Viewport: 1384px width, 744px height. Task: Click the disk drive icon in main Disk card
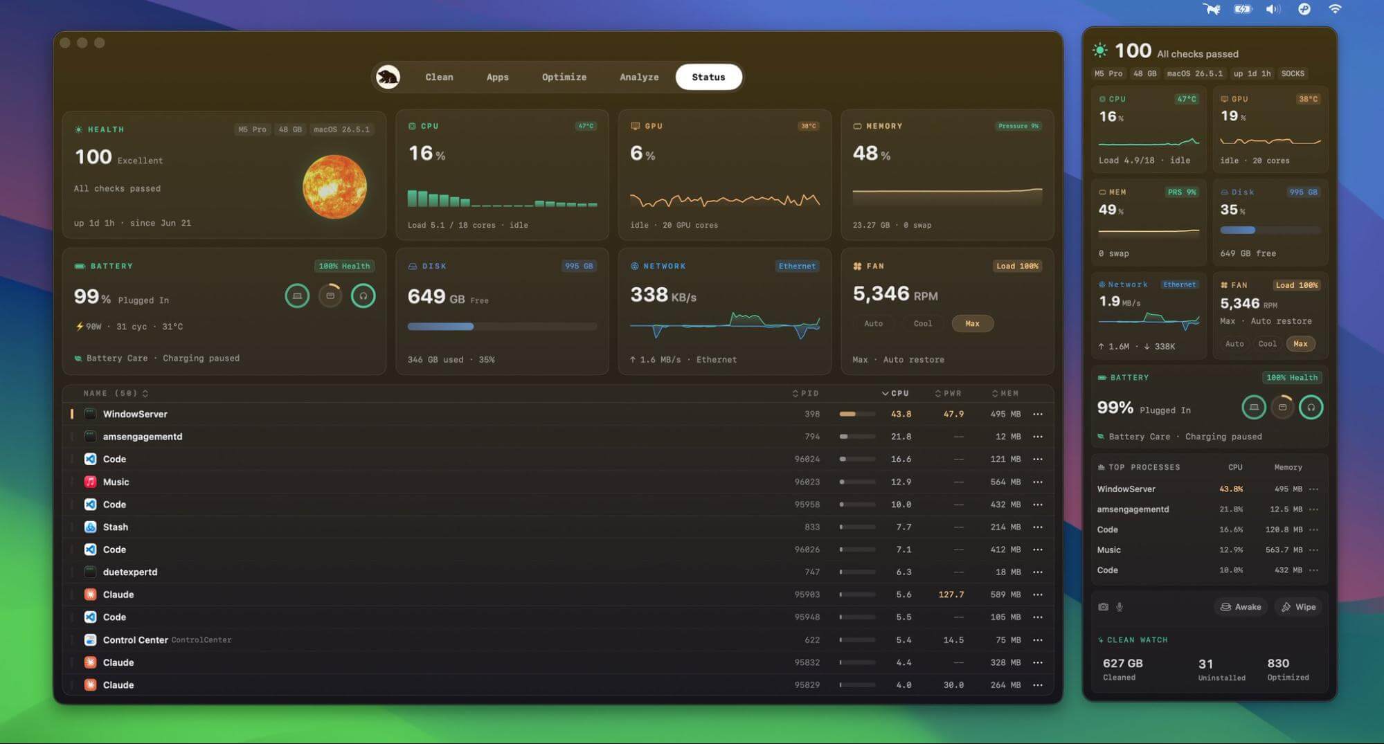coord(412,266)
